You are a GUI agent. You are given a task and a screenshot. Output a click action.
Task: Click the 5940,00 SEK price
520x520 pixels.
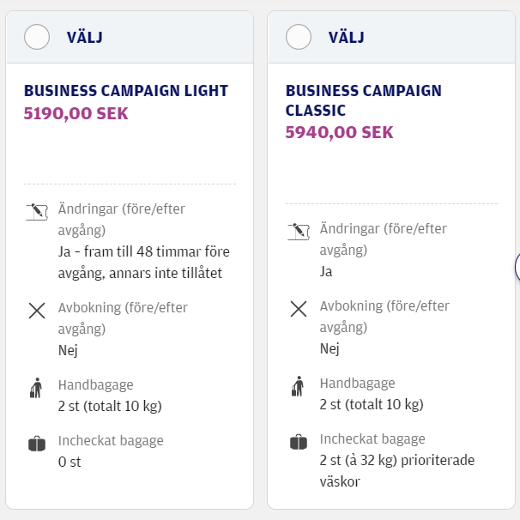point(339,132)
